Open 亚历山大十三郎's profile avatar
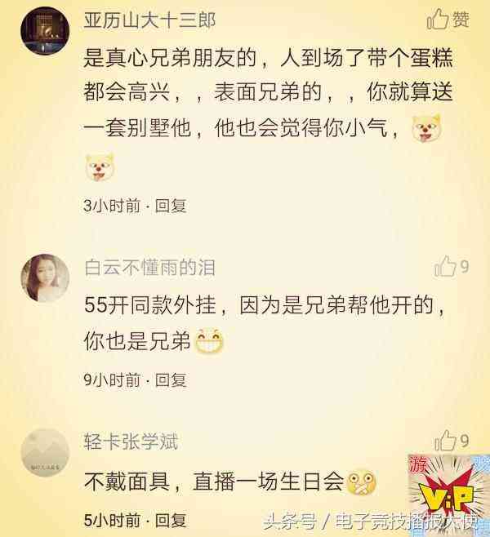490x537 pixels. [45, 31]
